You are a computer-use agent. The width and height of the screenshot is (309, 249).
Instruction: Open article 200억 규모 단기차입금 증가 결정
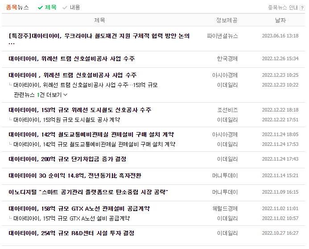click(x=67, y=159)
